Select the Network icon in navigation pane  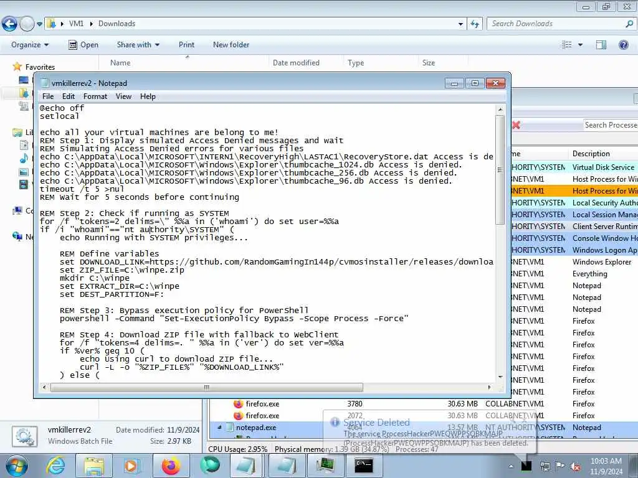pyautogui.click(x=17, y=236)
